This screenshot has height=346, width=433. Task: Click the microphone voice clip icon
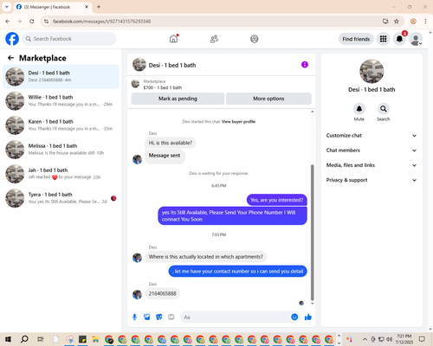134,317
